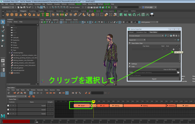
Task: Create polygon Type text tool
Action: pos(43,15)
